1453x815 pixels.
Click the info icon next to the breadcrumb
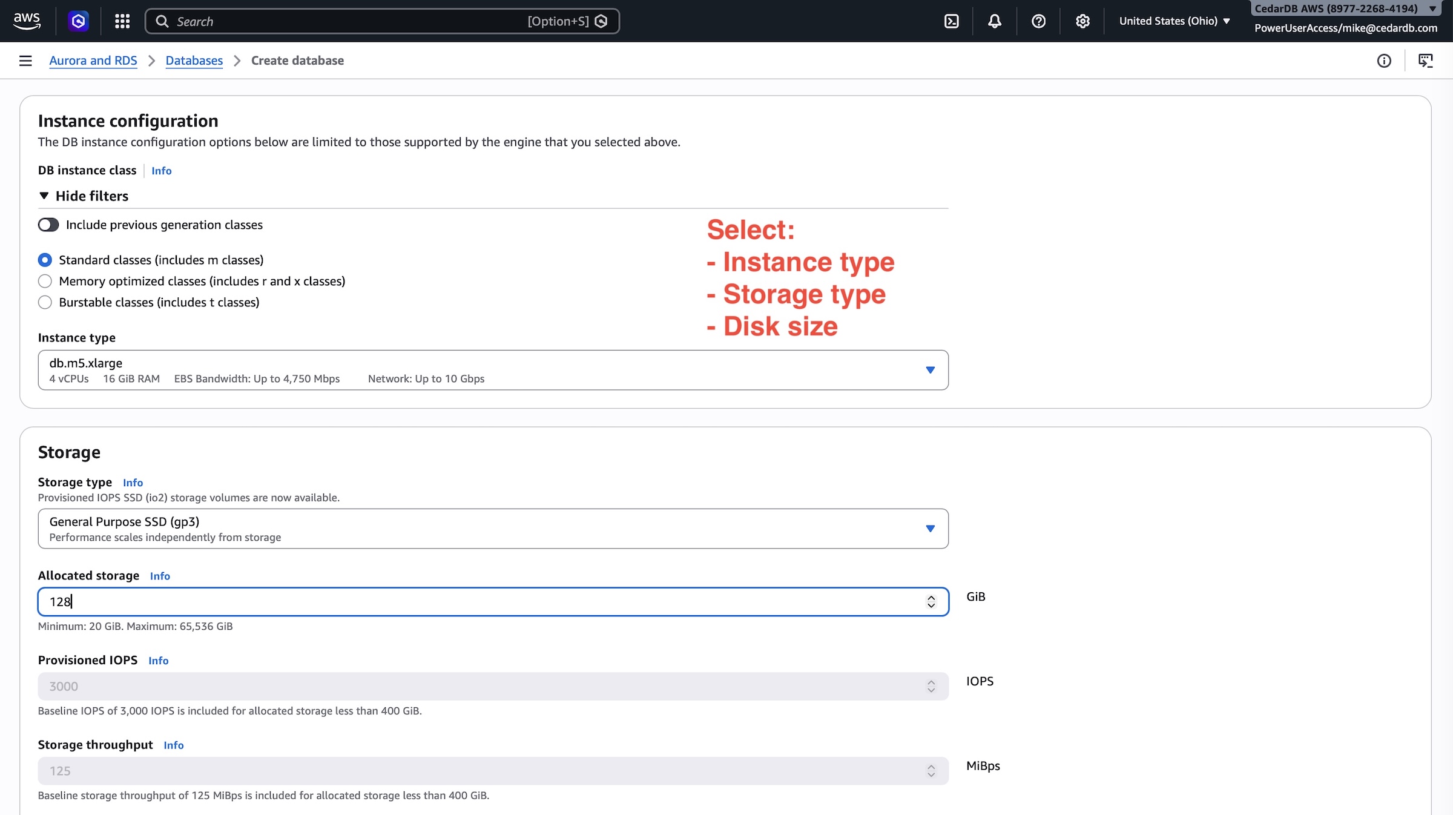pyautogui.click(x=1384, y=61)
